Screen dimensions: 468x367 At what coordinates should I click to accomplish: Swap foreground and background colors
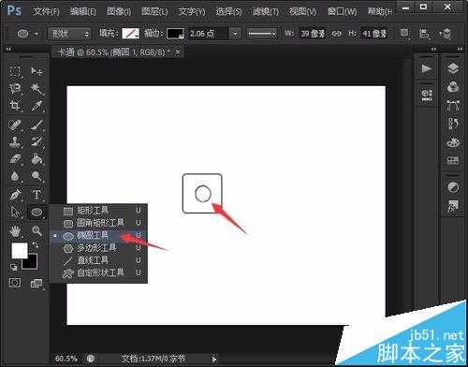tap(35, 245)
